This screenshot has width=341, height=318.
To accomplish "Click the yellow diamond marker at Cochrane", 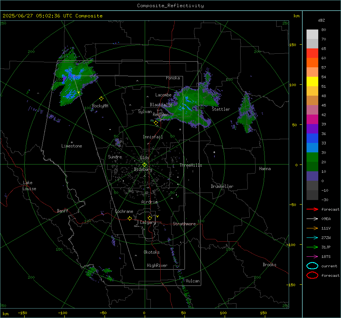I will click(130, 219).
